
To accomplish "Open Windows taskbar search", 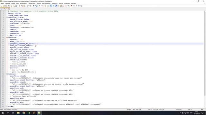I will [x=8, y=113].
